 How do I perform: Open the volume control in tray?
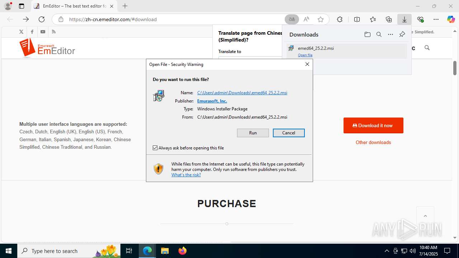(412, 251)
